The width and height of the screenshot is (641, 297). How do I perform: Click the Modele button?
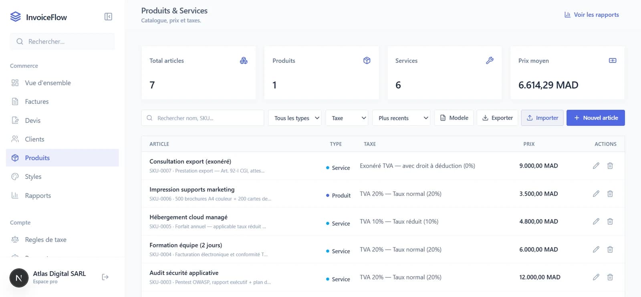(x=454, y=118)
